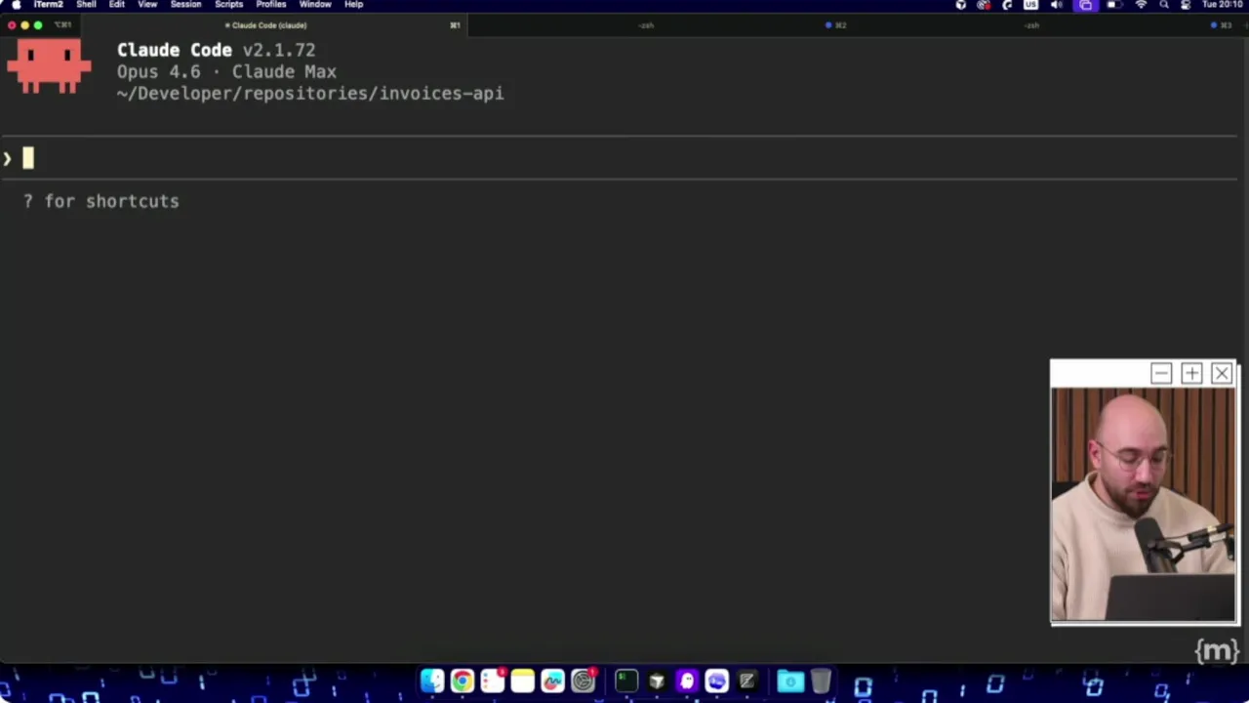Open the grey cube app in Dock
This screenshot has width=1249, height=703.
(657, 681)
